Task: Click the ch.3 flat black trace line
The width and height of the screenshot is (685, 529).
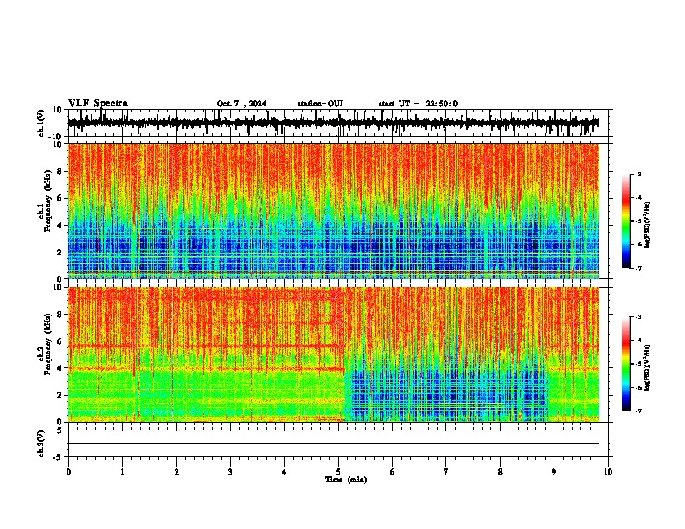Action: 333,443
